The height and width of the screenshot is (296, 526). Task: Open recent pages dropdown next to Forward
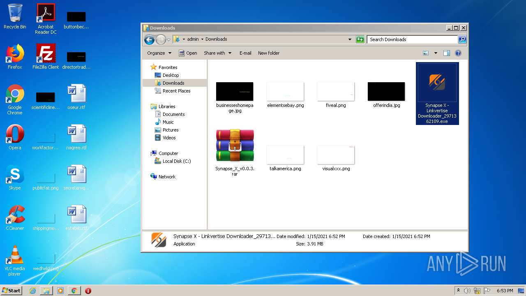click(x=168, y=40)
